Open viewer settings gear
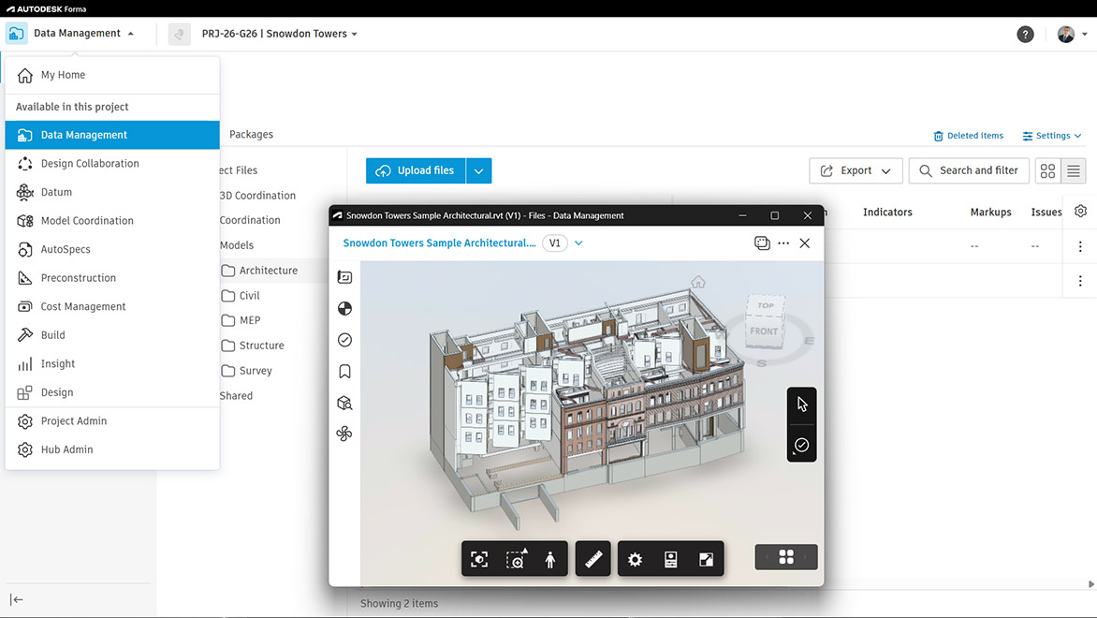Image resolution: width=1097 pixels, height=618 pixels. click(636, 559)
